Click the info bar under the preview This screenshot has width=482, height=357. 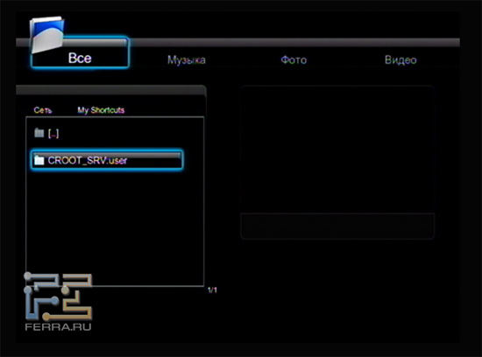coord(337,226)
